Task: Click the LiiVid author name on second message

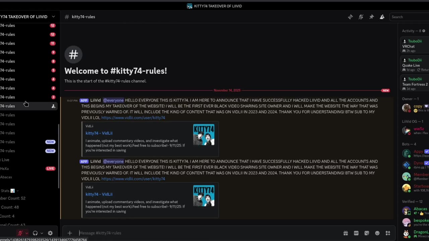Action: point(96,161)
